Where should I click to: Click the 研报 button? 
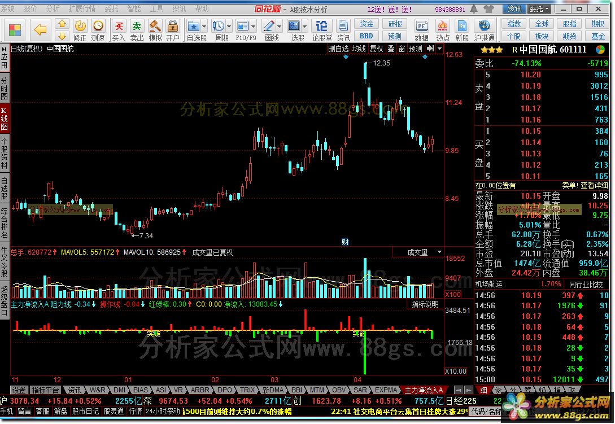(395, 24)
